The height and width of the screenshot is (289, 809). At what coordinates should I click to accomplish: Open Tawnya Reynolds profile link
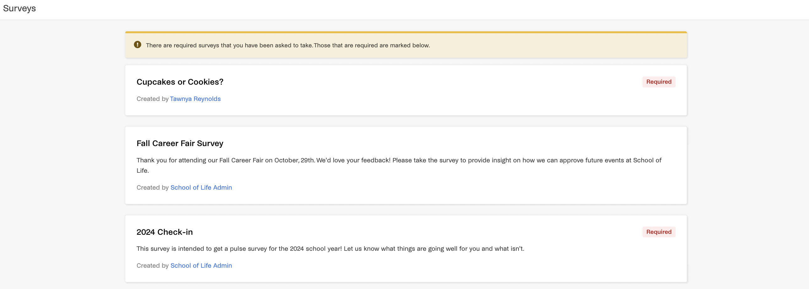point(195,99)
